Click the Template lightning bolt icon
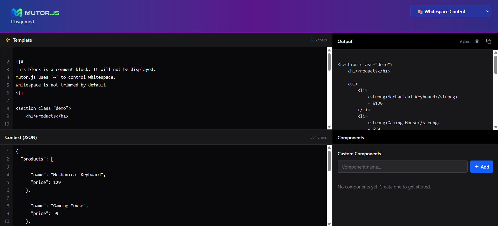The image size is (498, 226). coord(8,40)
